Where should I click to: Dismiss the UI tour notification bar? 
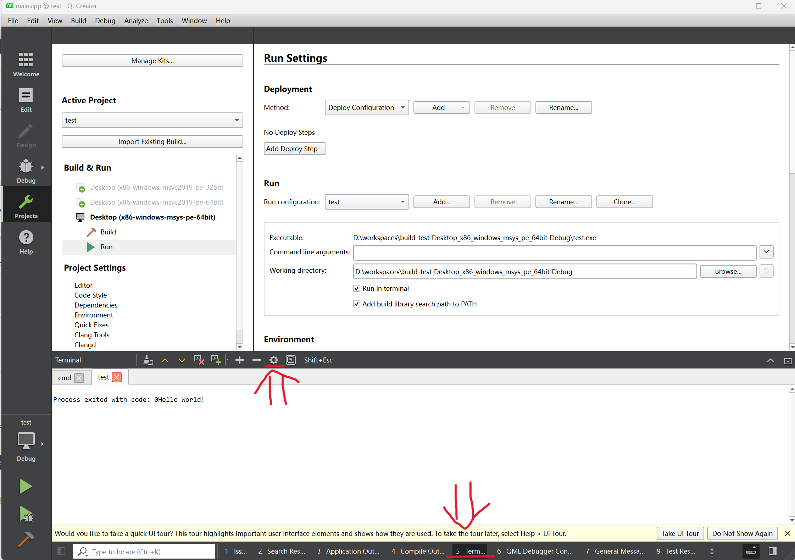pyautogui.click(x=788, y=533)
